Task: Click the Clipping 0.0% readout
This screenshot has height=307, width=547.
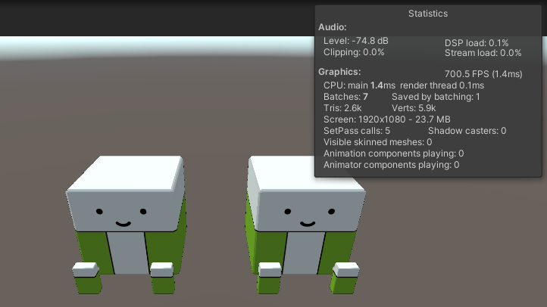Action: (354, 52)
